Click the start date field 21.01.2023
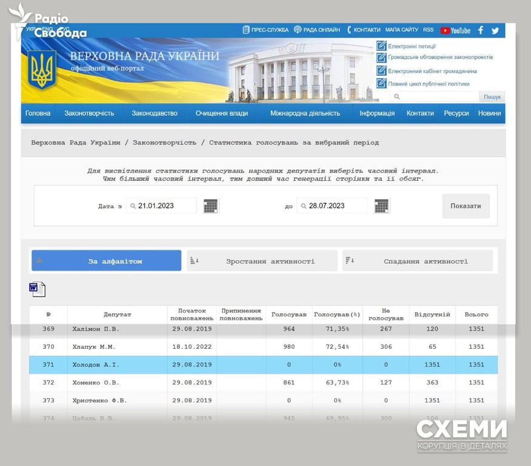This screenshot has height=466, width=531. 161,206
